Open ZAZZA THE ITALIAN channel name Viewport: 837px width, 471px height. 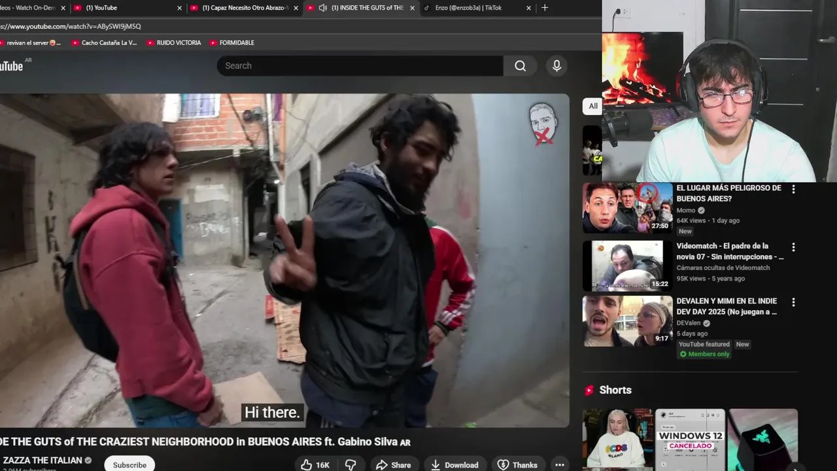click(42, 460)
